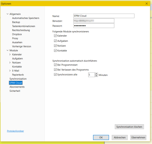Confirm with the OK button
152x144 pixels.
click(x=101, y=138)
